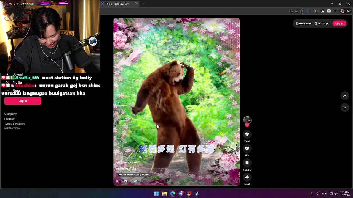
Task: Select the TikTok - Make Your Day tab
Action: point(117,4)
